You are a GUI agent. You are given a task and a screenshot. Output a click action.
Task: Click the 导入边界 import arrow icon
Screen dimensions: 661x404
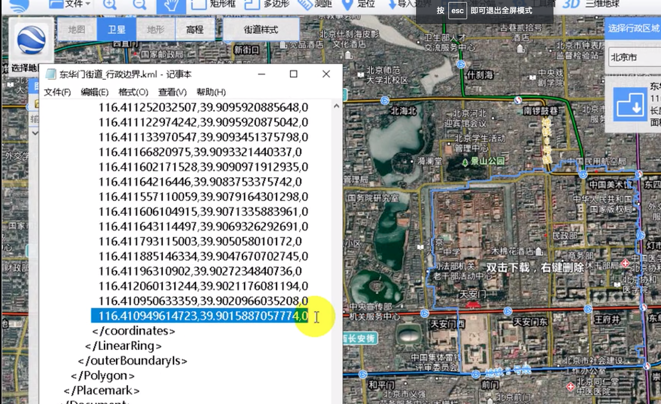(392, 4)
